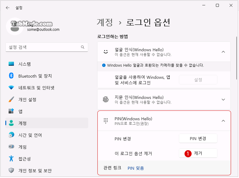The width and height of the screenshot is (239, 178).
Task: Click the 로그인 옵션 page title
Action: point(148,23)
